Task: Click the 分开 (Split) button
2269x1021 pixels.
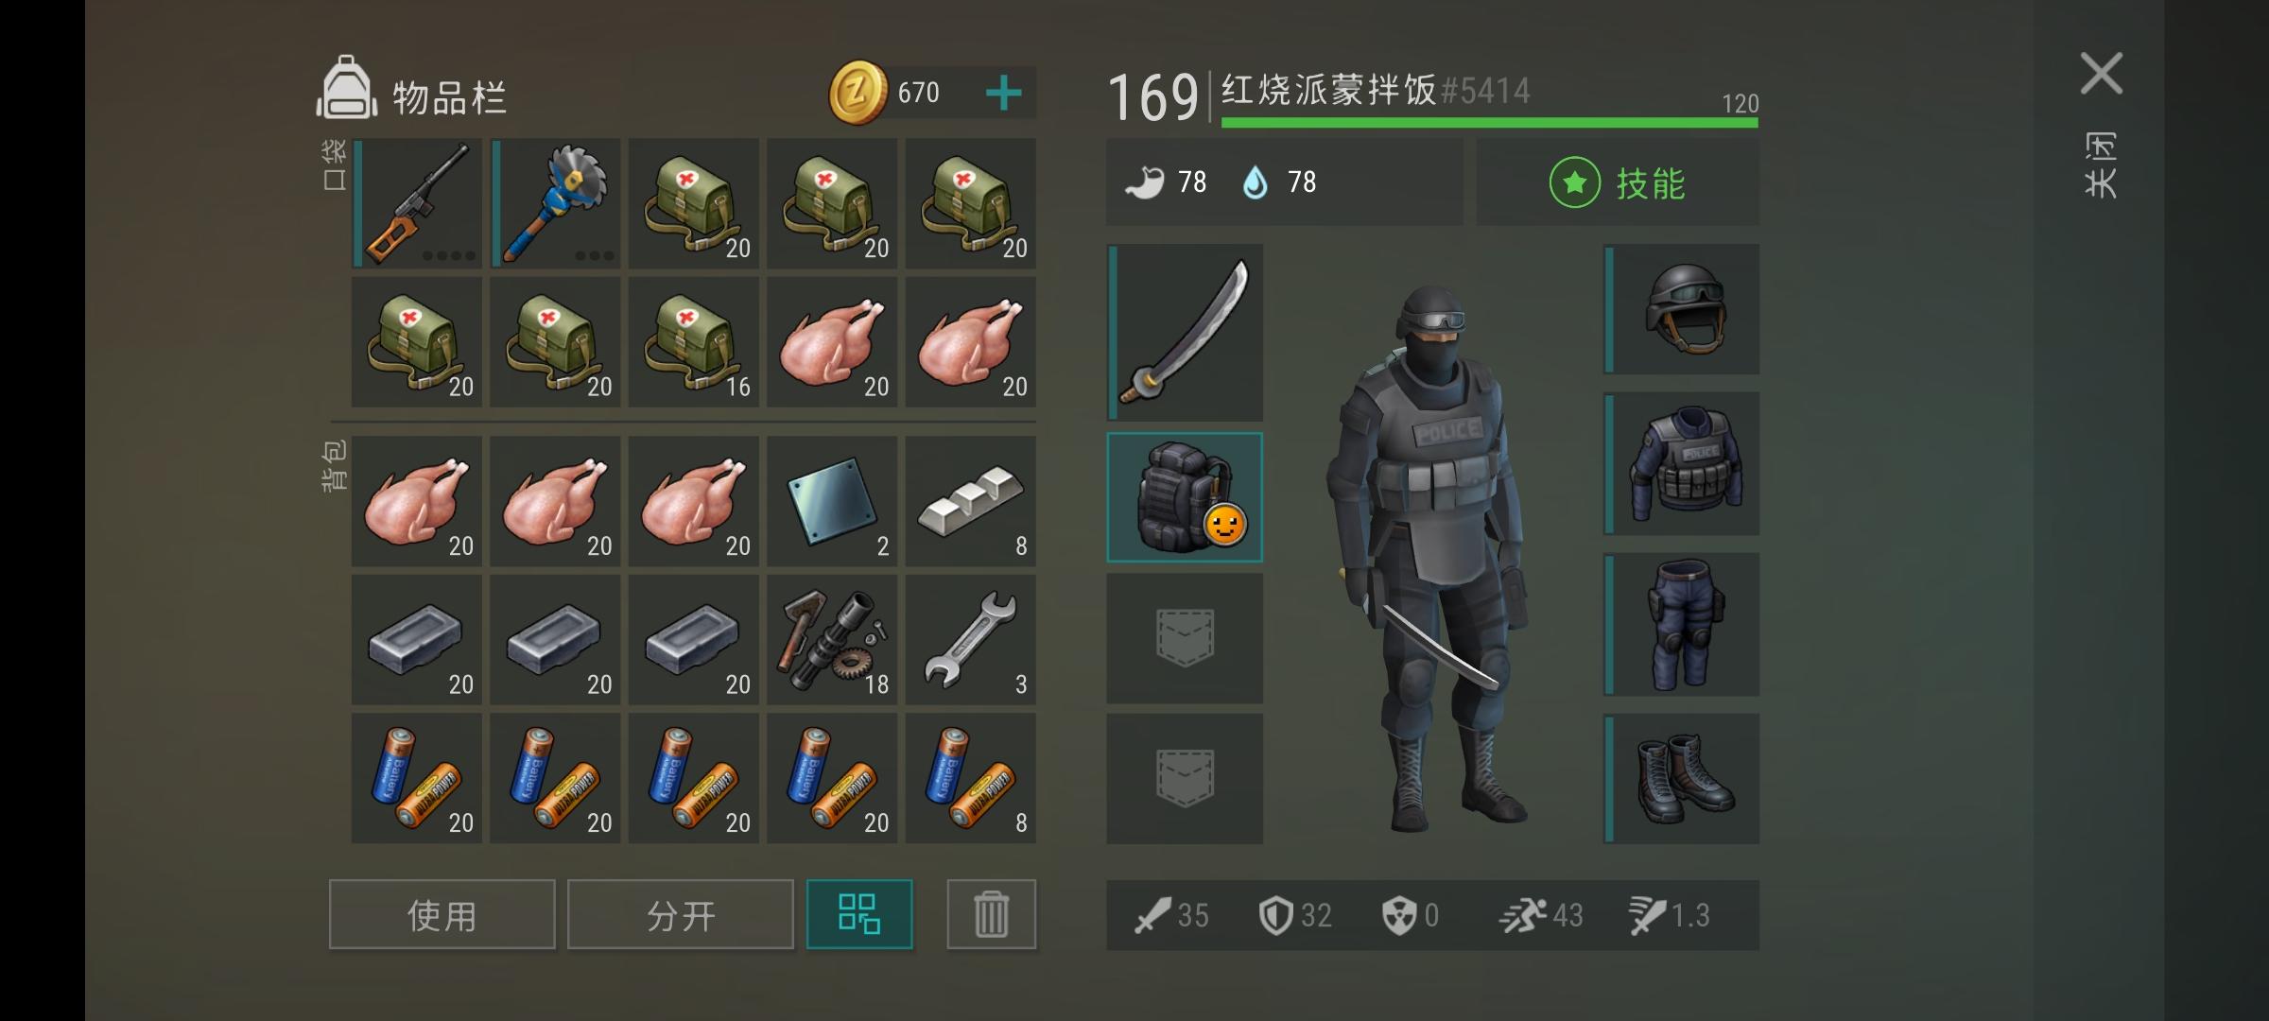Action: pyautogui.click(x=681, y=914)
